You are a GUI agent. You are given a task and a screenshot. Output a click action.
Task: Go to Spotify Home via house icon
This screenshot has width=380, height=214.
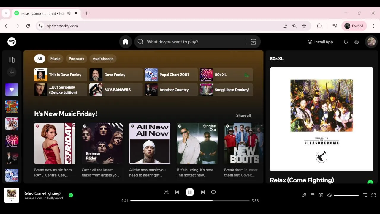pyautogui.click(x=126, y=42)
